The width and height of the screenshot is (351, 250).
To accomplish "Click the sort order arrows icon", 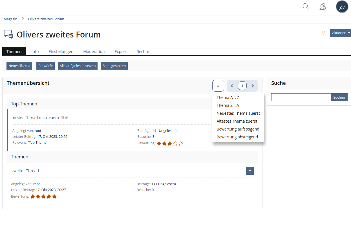I will click(218, 86).
